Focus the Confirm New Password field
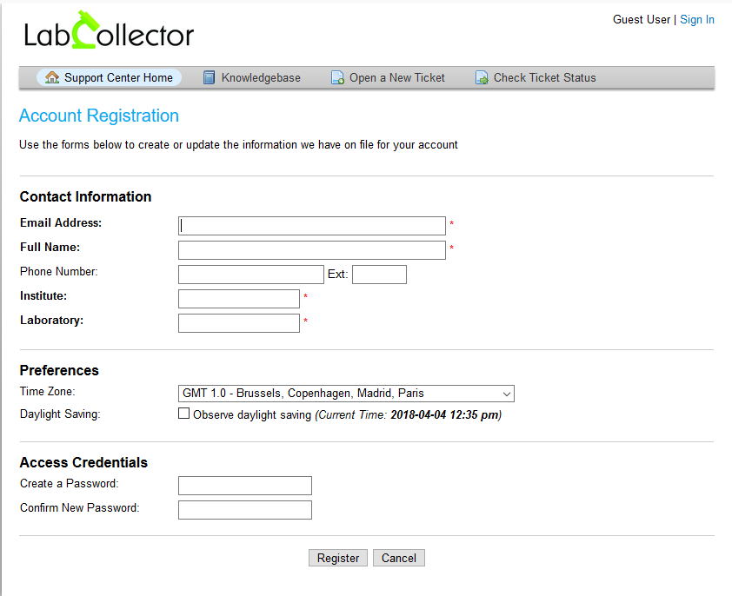The width and height of the screenshot is (732, 596). pyautogui.click(x=245, y=510)
